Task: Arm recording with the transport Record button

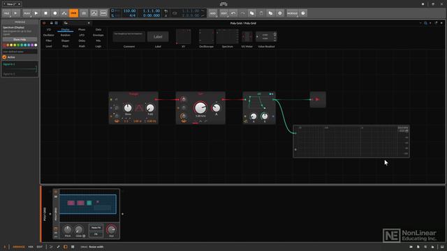Action: (55, 13)
